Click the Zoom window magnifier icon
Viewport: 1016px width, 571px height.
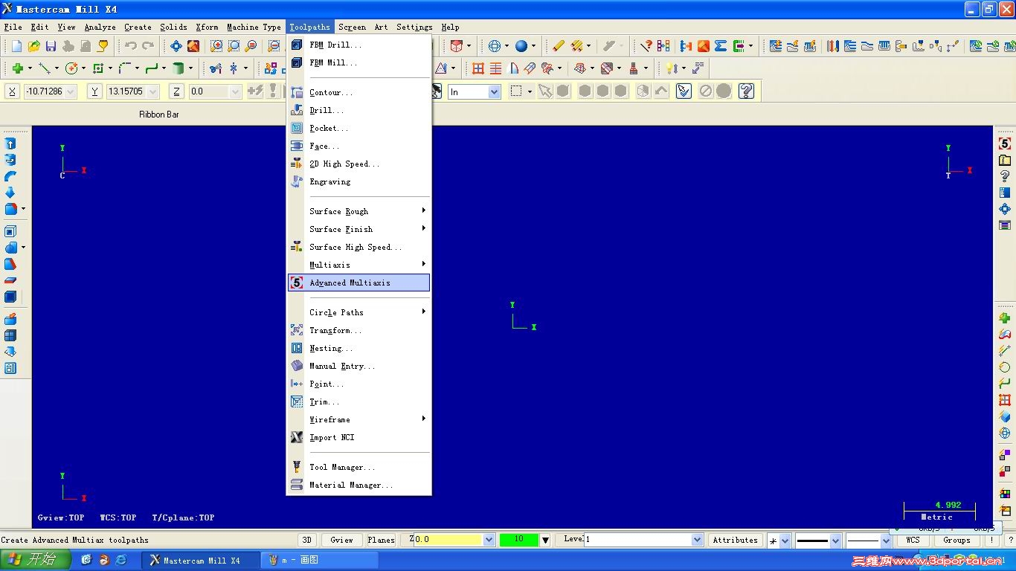click(x=216, y=46)
